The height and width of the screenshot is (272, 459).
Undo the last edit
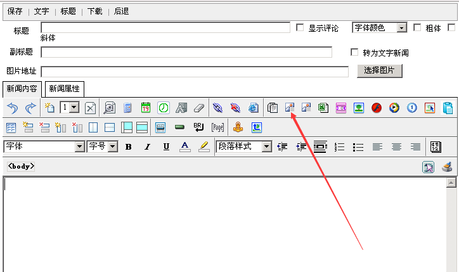click(x=13, y=108)
